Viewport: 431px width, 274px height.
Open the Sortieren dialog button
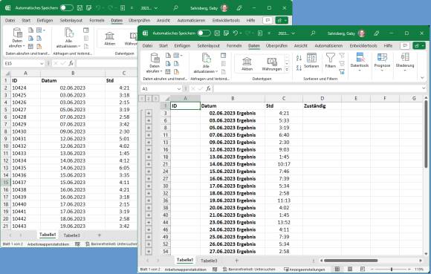coord(311,61)
